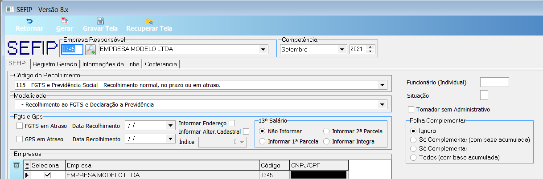Select Todos (com base acumulada)
The image size is (543, 179).
[413, 157]
